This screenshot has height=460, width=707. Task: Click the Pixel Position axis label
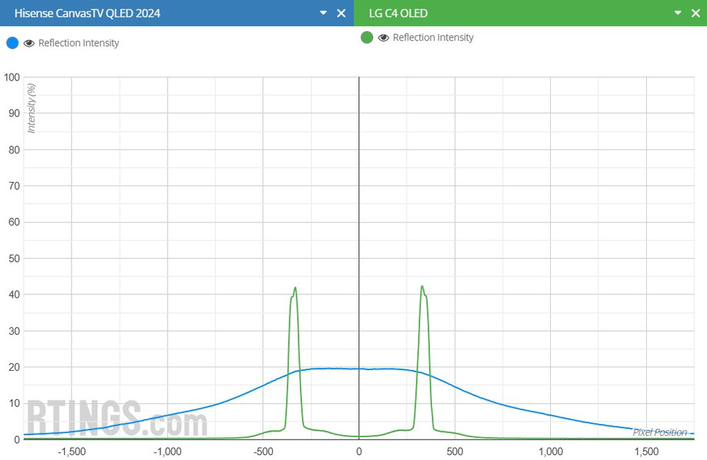(660, 432)
